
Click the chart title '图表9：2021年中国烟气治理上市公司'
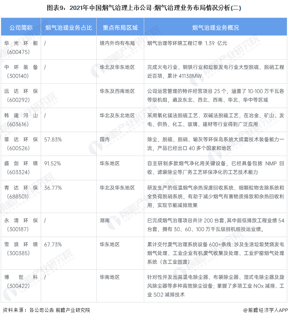click(99, 8)
